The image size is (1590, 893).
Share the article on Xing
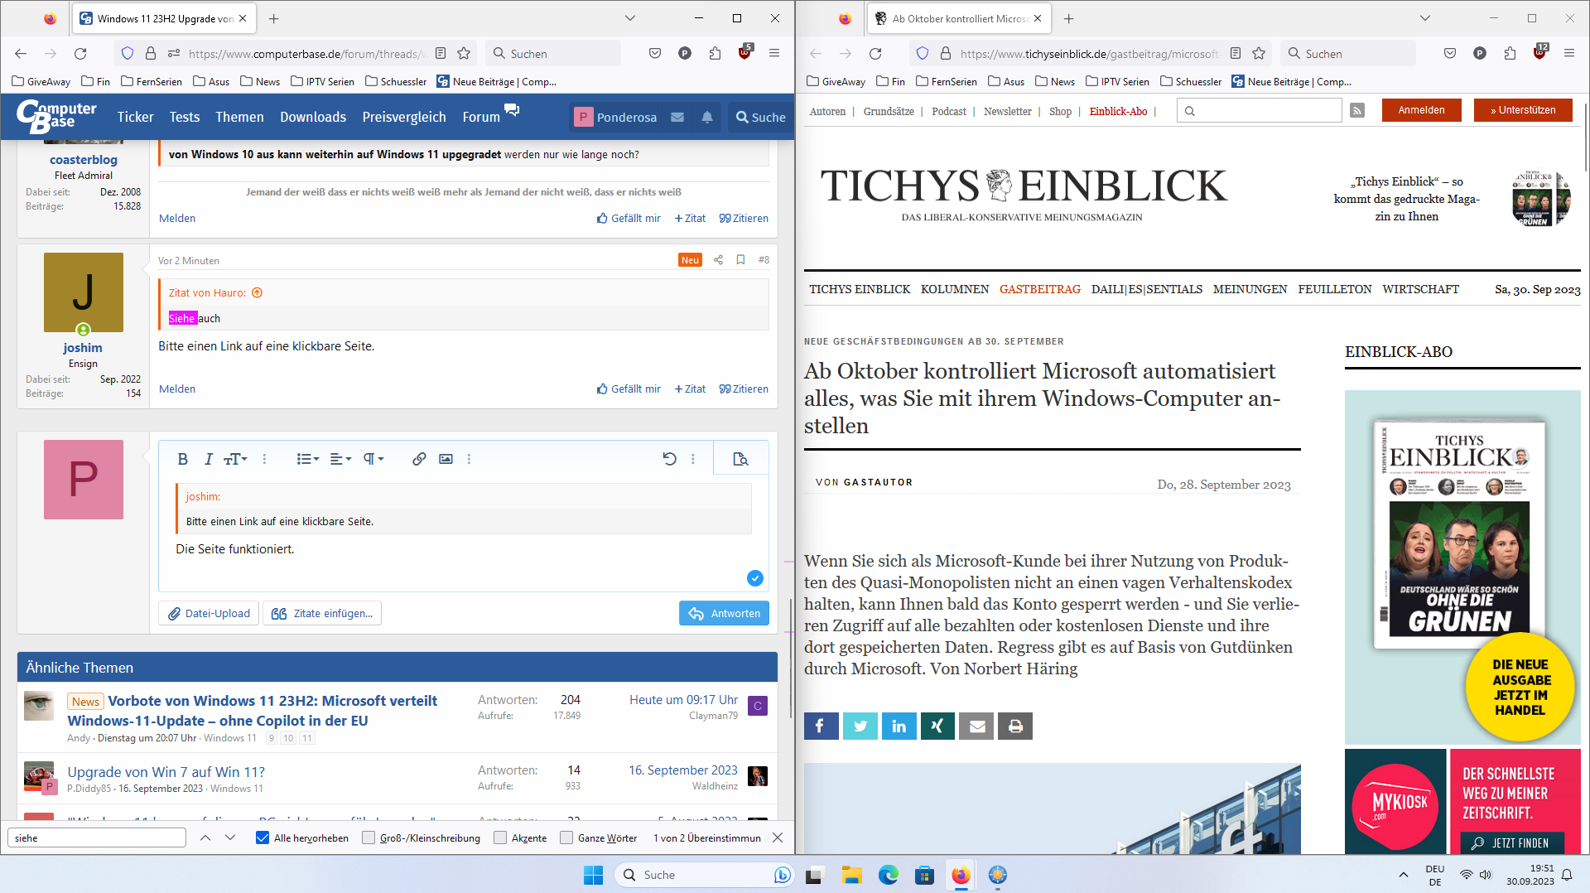point(937,726)
